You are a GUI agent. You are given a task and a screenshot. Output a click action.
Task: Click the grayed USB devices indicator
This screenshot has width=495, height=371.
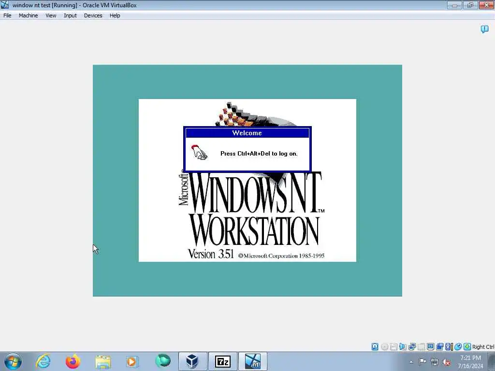(421, 347)
